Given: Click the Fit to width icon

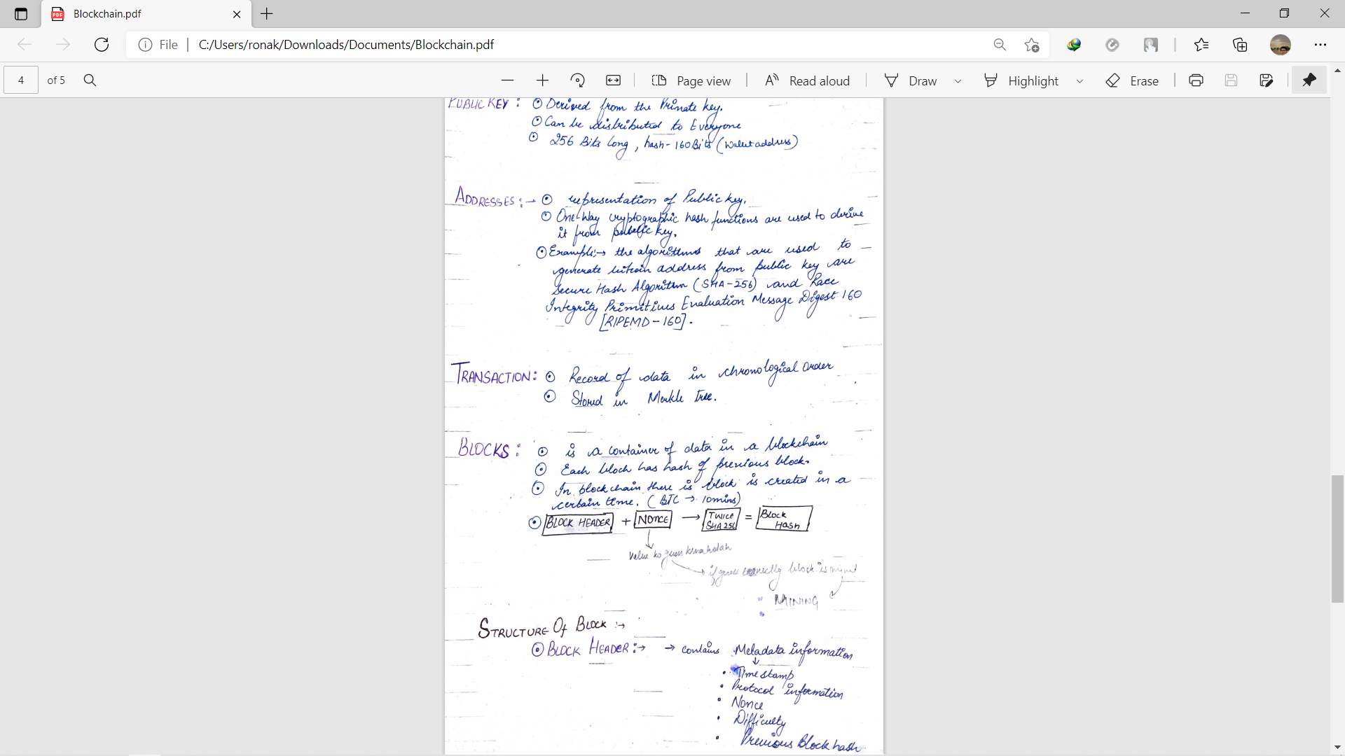Looking at the screenshot, I should tap(613, 80).
